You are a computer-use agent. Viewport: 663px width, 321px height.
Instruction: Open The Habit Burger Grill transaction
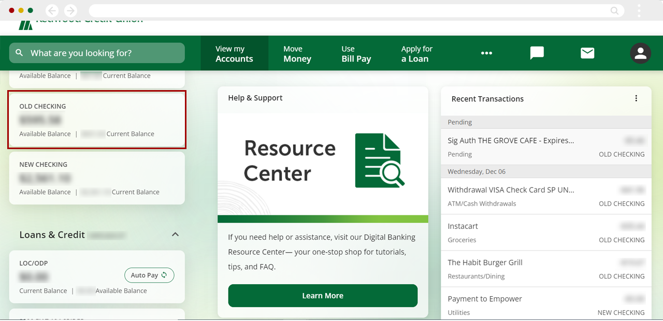pos(546,269)
